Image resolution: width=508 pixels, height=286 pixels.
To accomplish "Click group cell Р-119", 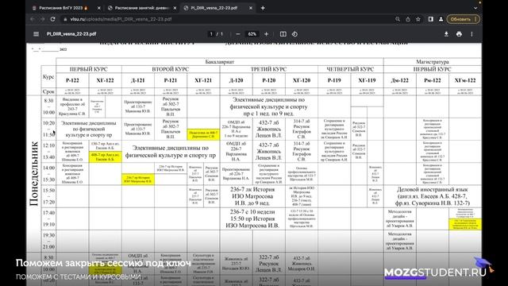I will 334,80.
